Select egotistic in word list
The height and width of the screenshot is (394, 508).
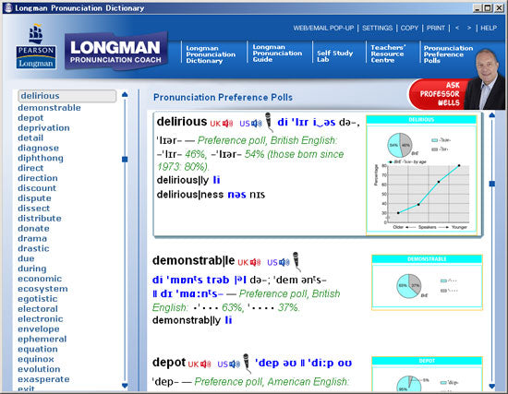tap(38, 298)
